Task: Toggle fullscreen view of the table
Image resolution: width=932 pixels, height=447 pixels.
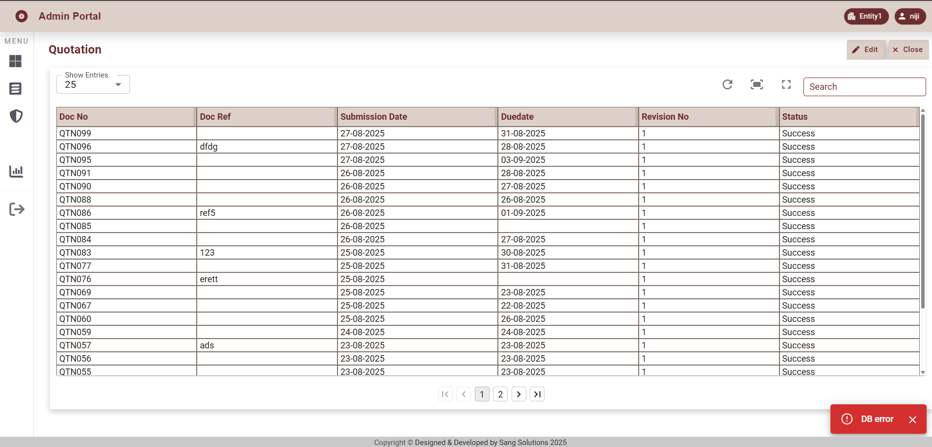Action: pos(786,85)
